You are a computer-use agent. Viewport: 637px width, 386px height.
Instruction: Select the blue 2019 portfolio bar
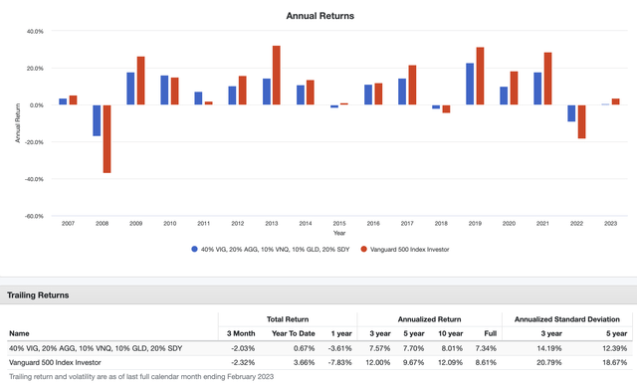click(x=470, y=84)
